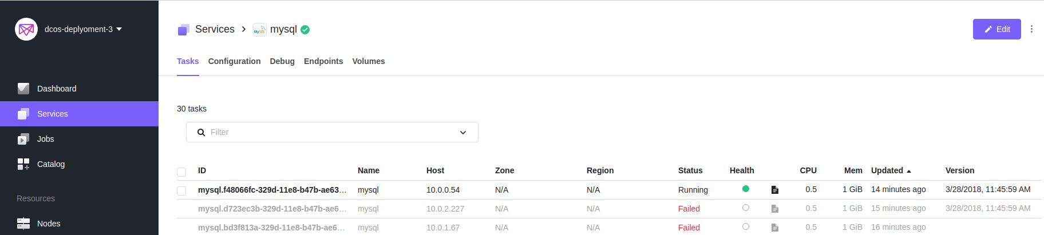Click the Services breadcrumb icon
Viewport: 1044px width, 235px height.
183,30
